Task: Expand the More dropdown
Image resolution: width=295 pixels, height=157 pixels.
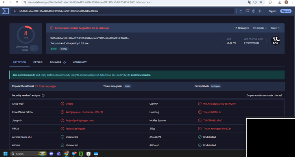Action: 276,28
